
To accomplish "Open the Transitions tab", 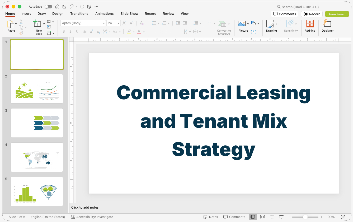I will [x=79, y=13].
